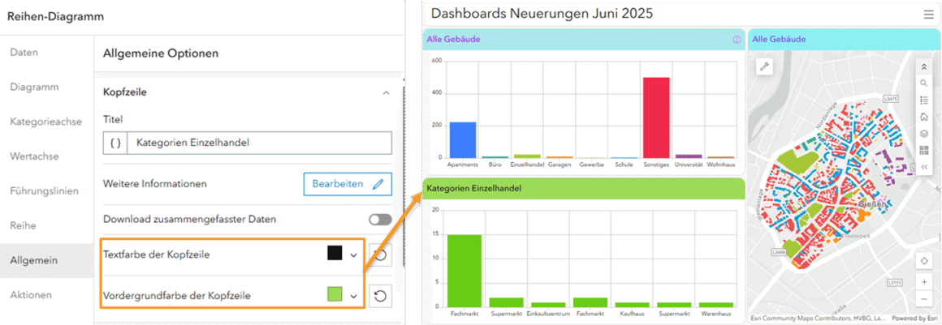942x325 pixels.
Task: Click black Textfarbe color swatch
Action: point(335,253)
